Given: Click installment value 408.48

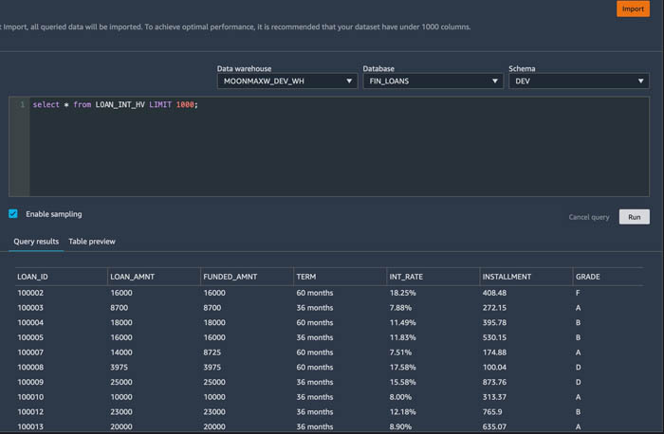Looking at the screenshot, I should [x=494, y=293].
